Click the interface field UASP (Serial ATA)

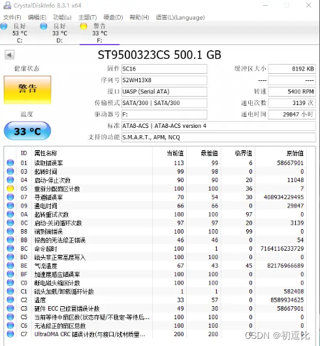(164, 91)
